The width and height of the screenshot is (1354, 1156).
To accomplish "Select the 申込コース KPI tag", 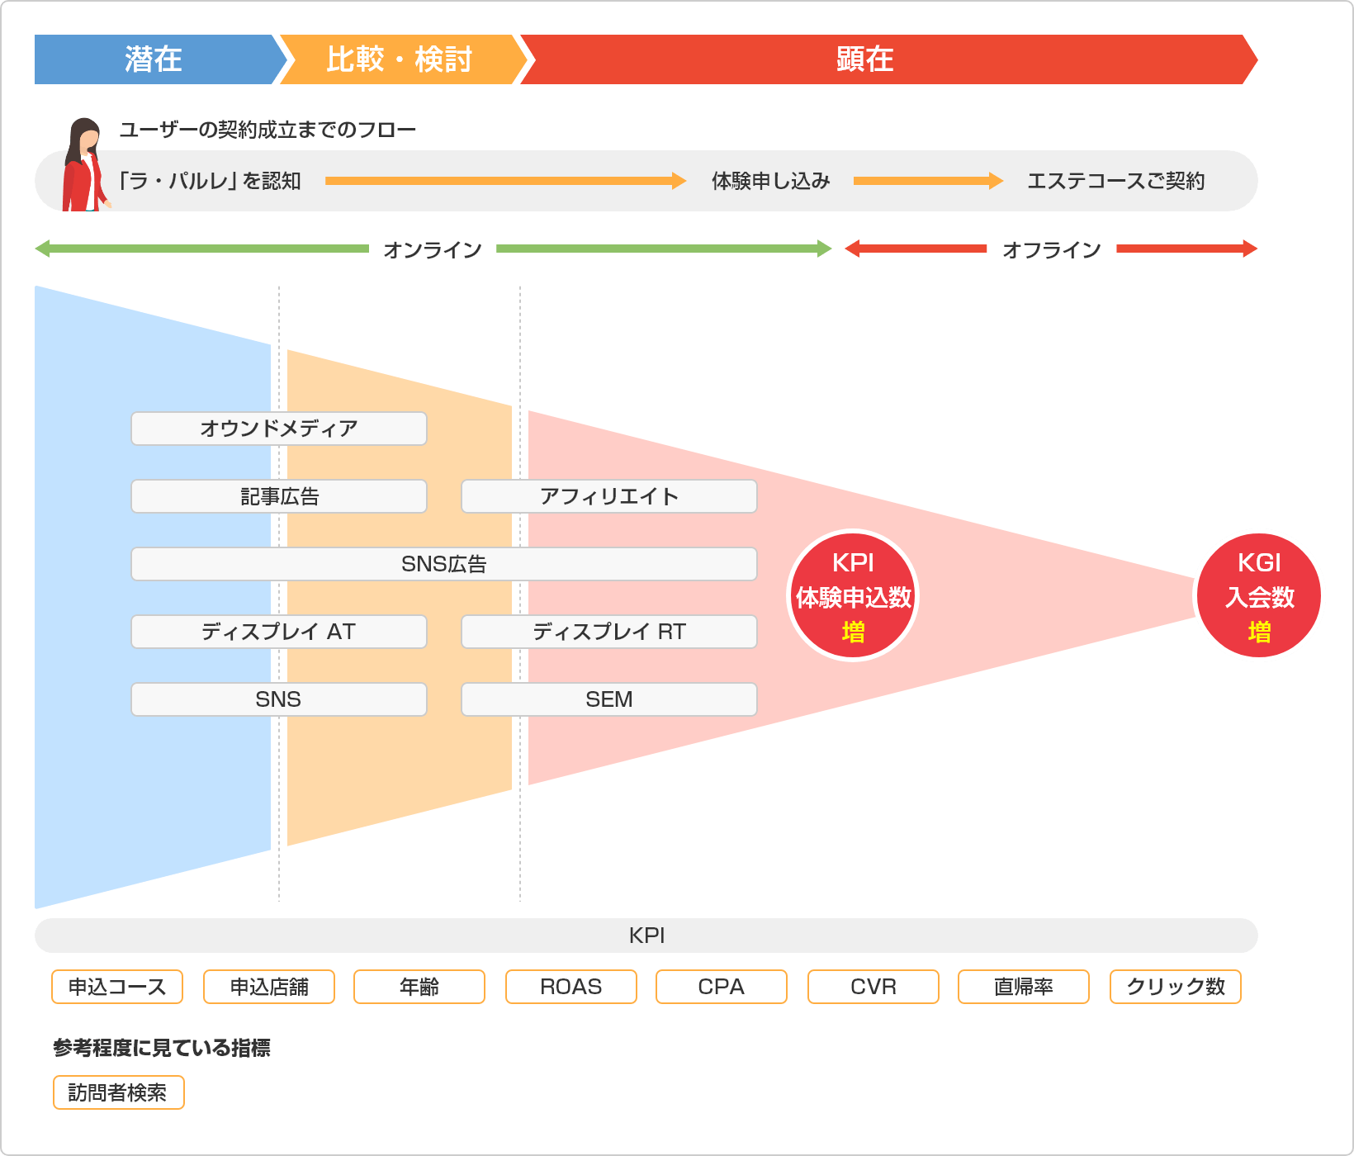I will coord(117,987).
